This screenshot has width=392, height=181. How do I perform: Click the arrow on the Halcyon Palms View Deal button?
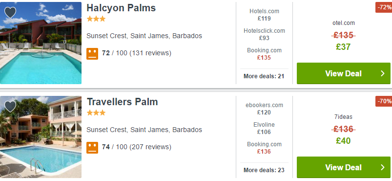tap(383, 73)
